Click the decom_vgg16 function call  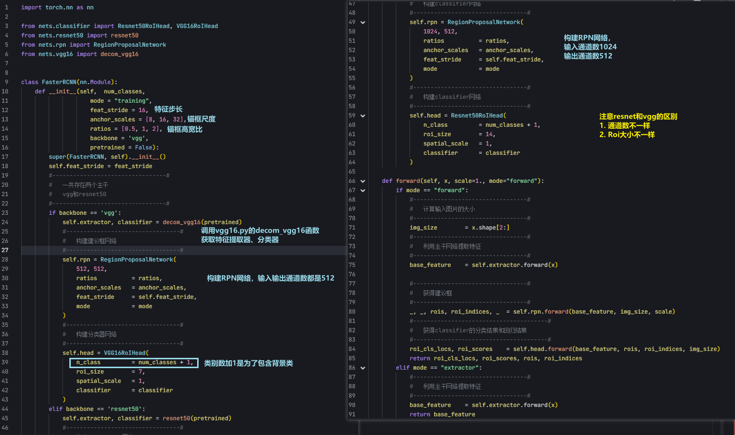tap(181, 222)
